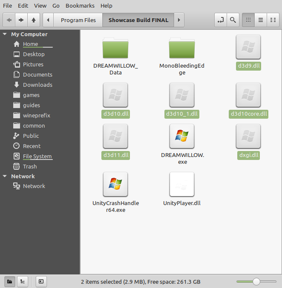Open Public in the sidebar
This screenshot has width=282, height=288.
pyautogui.click(x=40, y=136)
